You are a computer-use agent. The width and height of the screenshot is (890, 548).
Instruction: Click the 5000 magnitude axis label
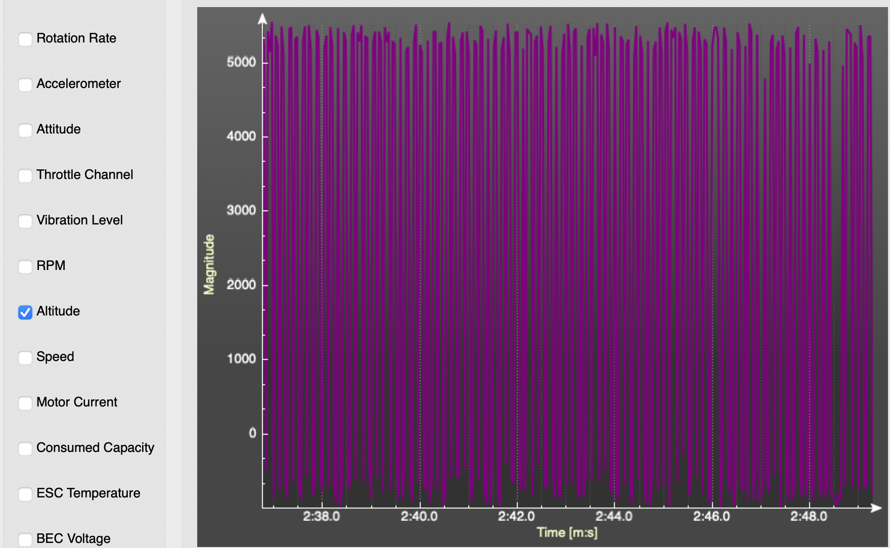coord(241,62)
